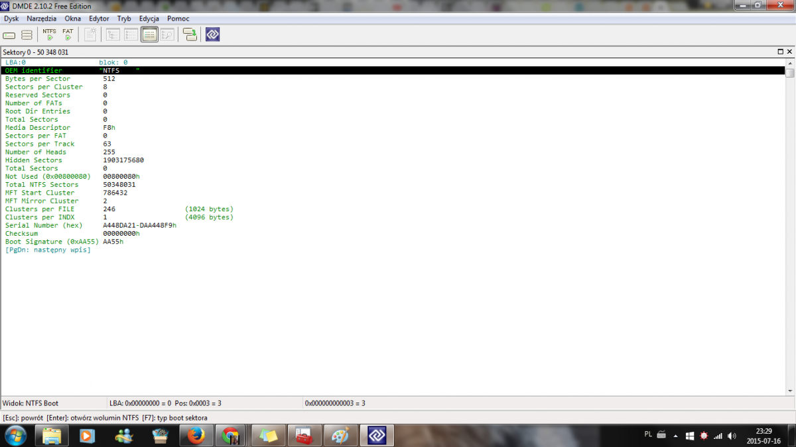Click the DMDE logo toolbar icon
Viewport: 796px width, 447px height.
[212, 34]
